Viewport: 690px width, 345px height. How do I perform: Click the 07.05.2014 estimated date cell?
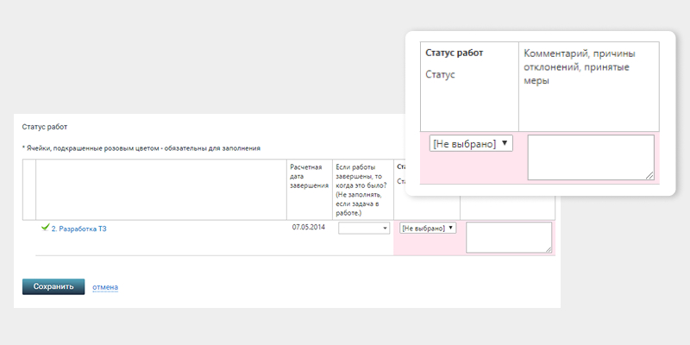tap(309, 228)
